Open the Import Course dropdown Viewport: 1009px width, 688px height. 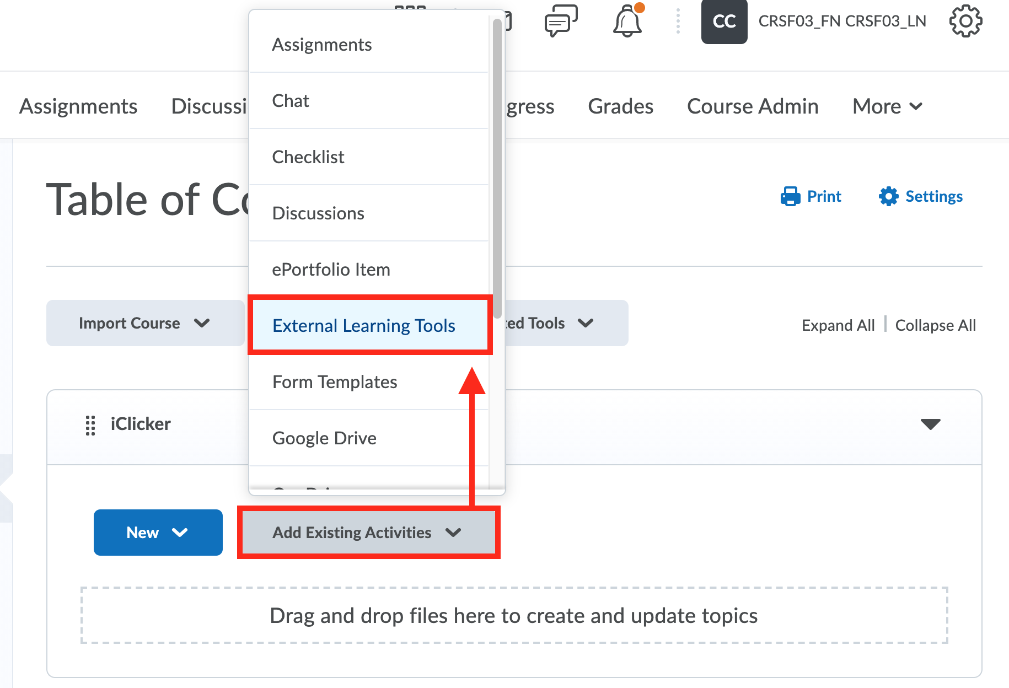[144, 323]
